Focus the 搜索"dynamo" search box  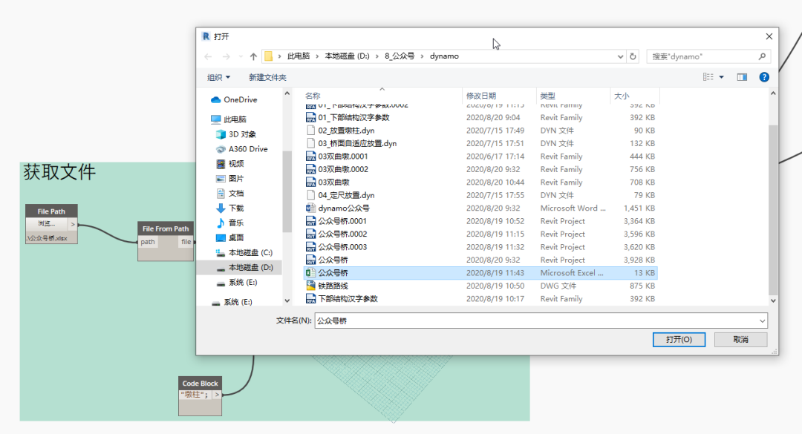[x=708, y=56]
